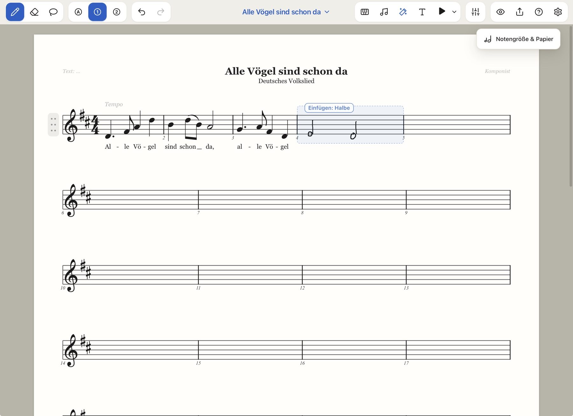Undo the last action
573x416 pixels.
[x=142, y=12]
